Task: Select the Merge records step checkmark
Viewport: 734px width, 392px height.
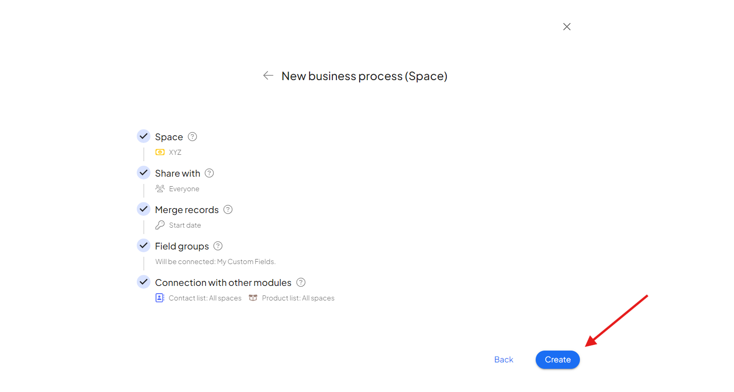Action: 144,209
